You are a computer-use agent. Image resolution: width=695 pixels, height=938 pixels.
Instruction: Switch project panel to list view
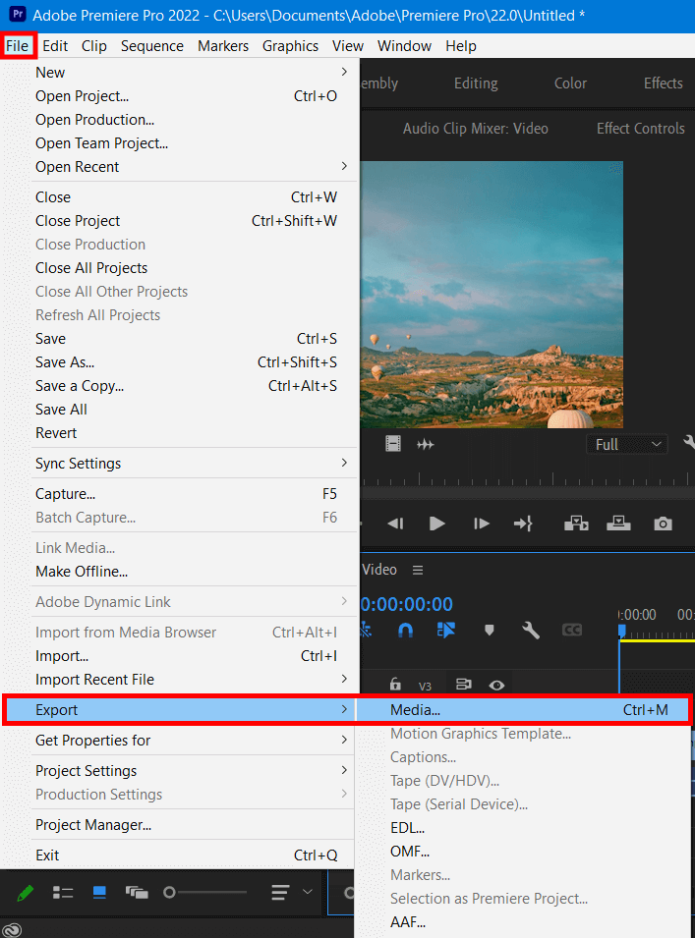(63, 893)
